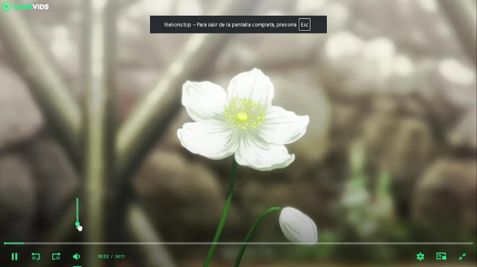Mute the audio with the speaker icon

(x=77, y=256)
